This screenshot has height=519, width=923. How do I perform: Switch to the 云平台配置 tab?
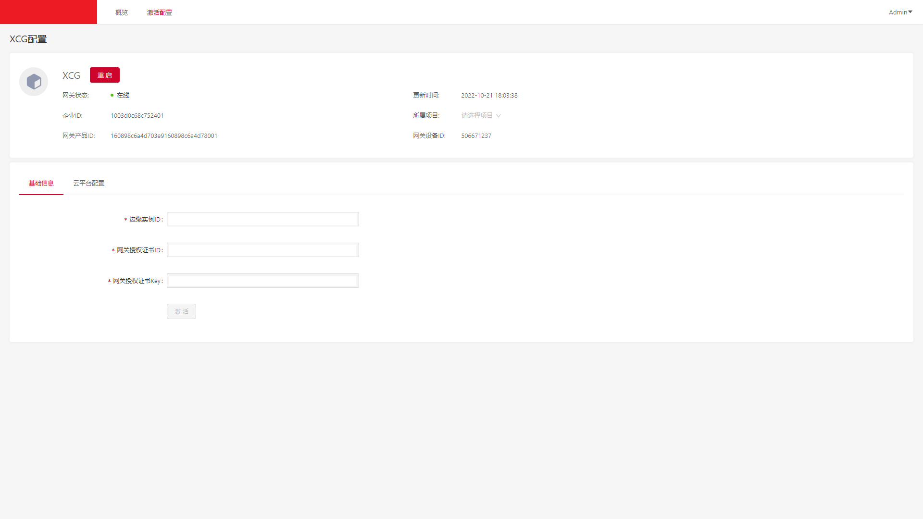88,183
